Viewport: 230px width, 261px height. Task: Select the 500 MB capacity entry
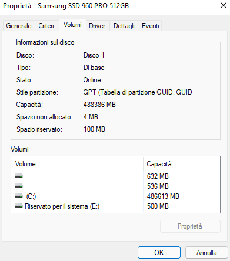pos(158,206)
